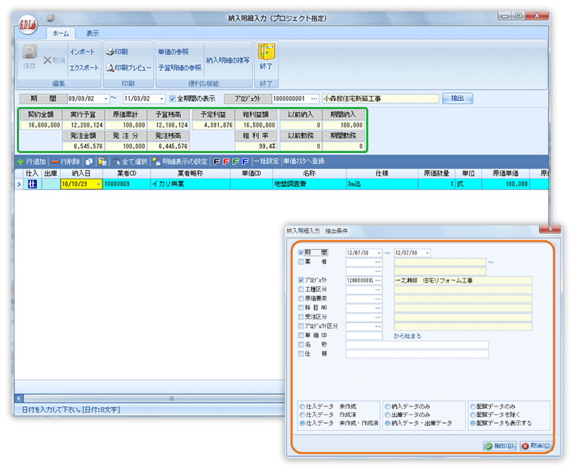Click ellipsis lookup for dialog プロジェクト field

tap(378, 280)
